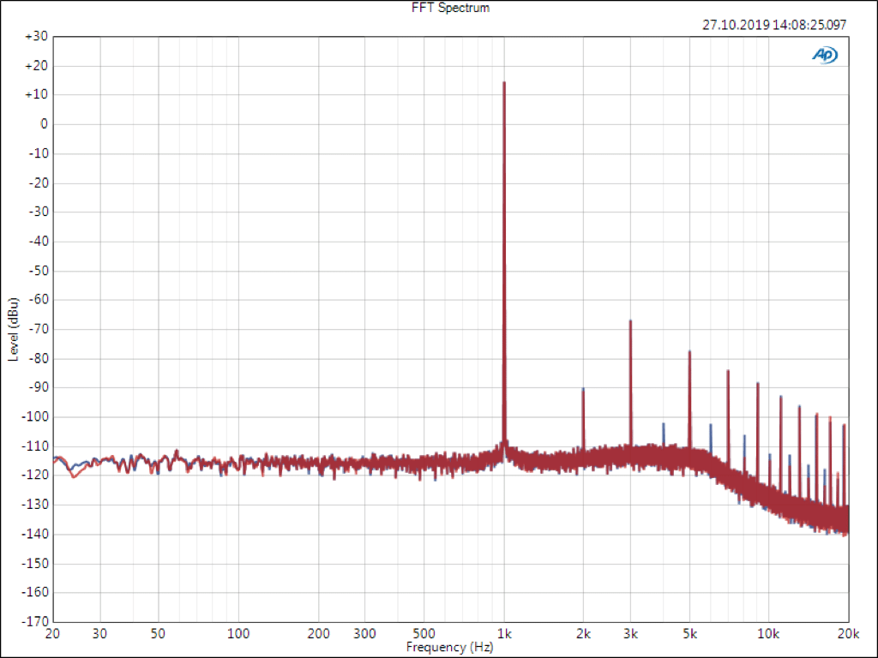Viewport: 878px width, 658px height.
Task: Click the +30 label on the level axis
Action: [36, 37]
